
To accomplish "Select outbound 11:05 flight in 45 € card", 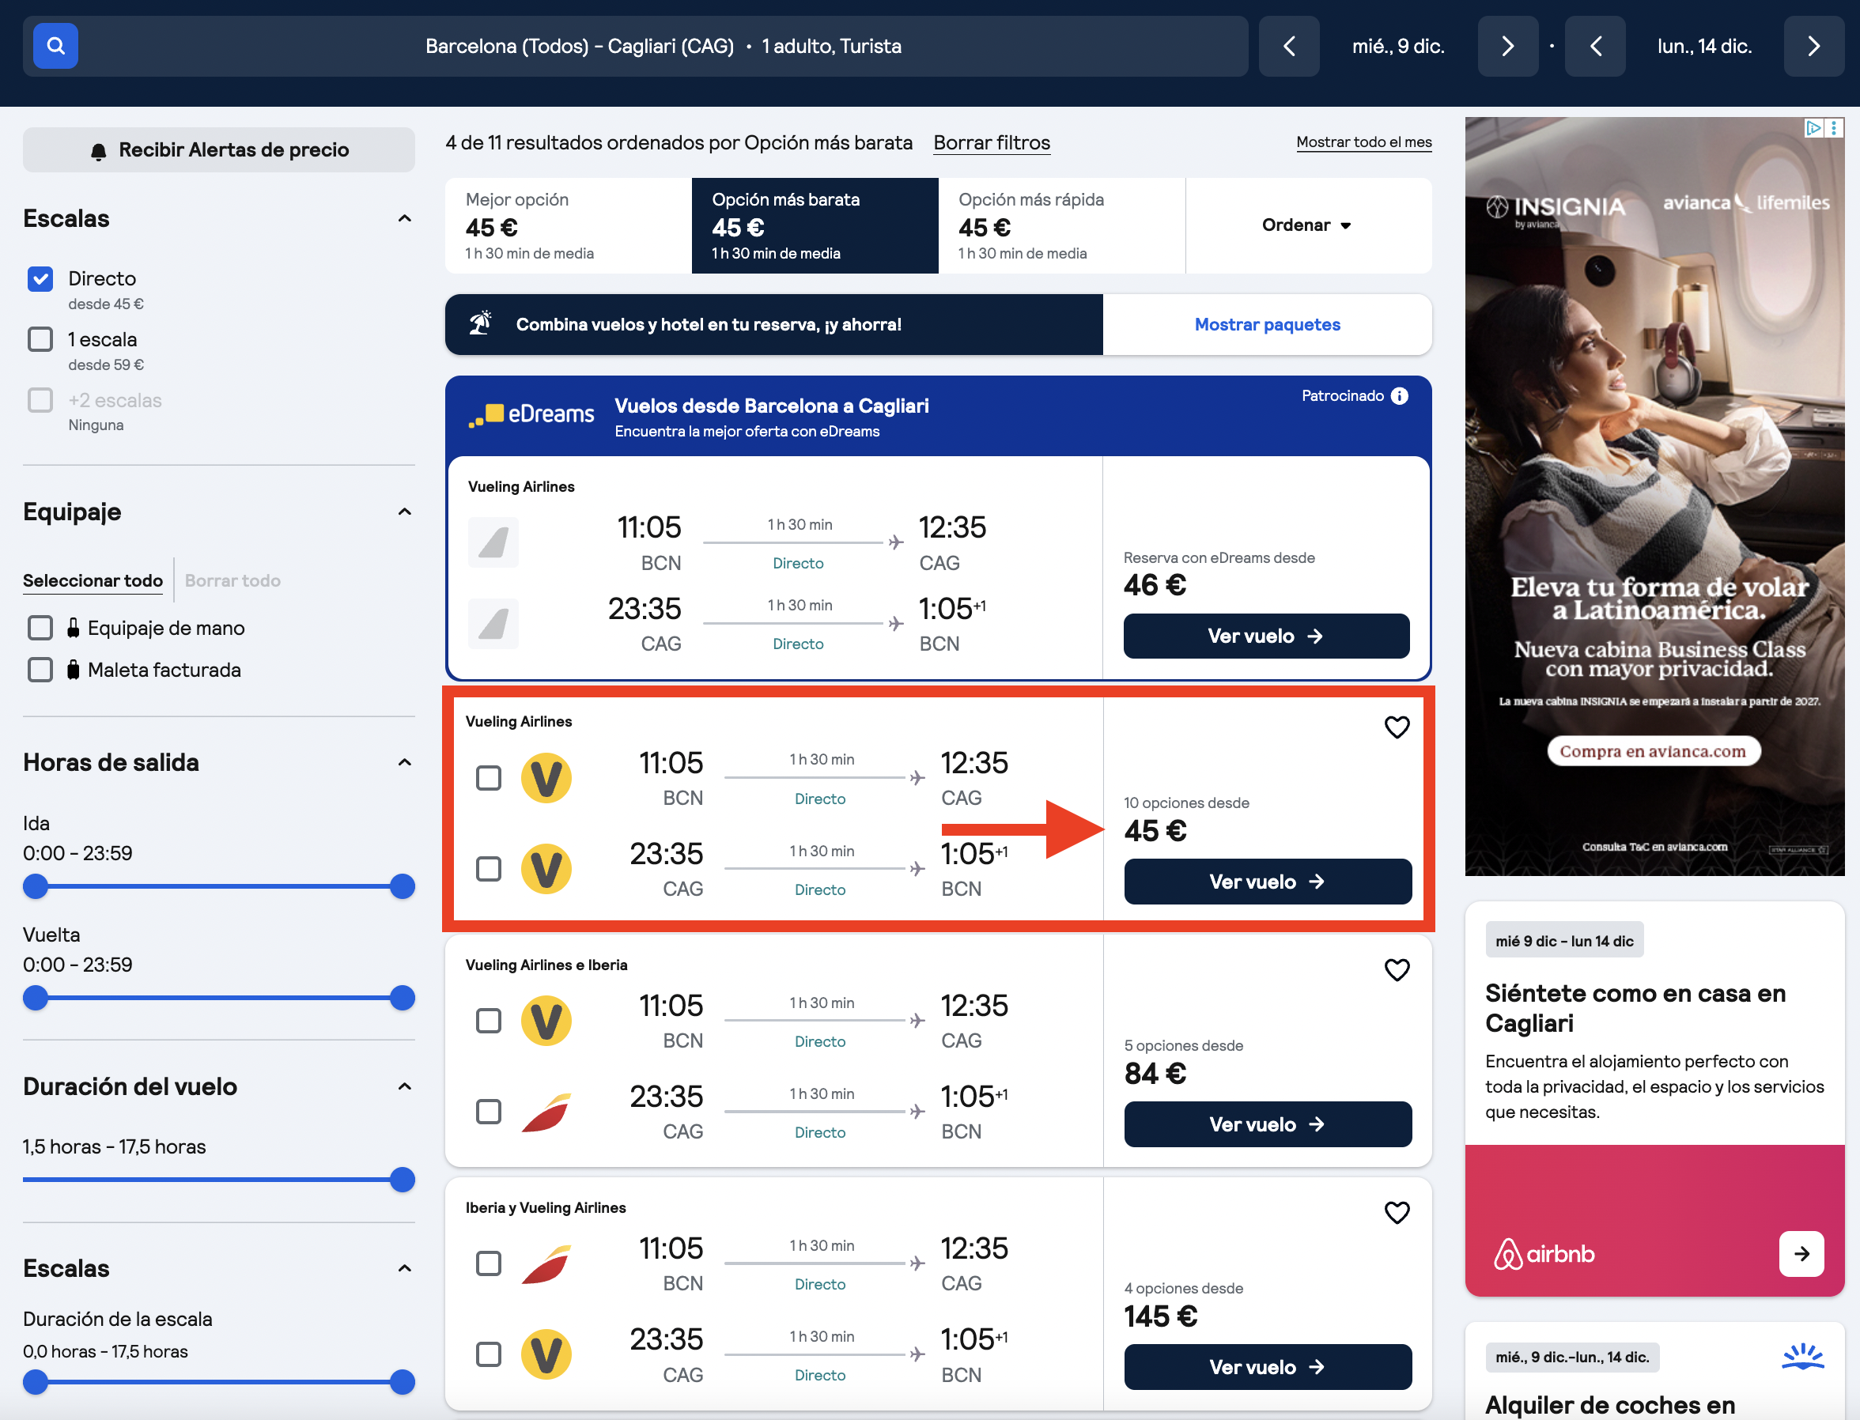I will 489,778.
